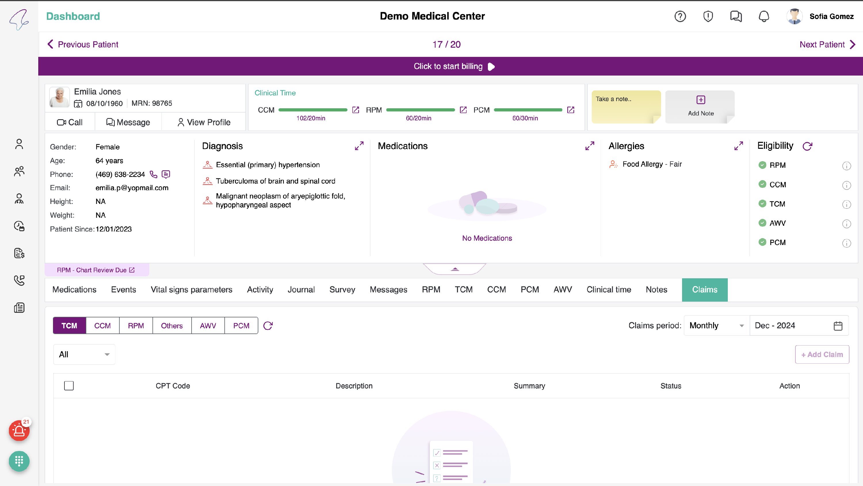Viewport: 863px width, 486px height.
Task: Open CCM clinical time external link icon
Action: point(356,110)
